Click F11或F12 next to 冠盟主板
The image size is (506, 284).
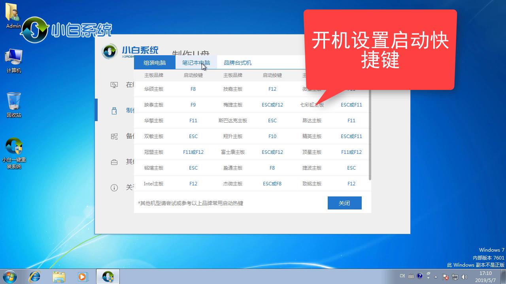[x=193, y=152]
